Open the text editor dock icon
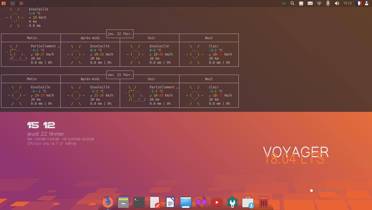The image size is (372, 210). click(155, 203)
